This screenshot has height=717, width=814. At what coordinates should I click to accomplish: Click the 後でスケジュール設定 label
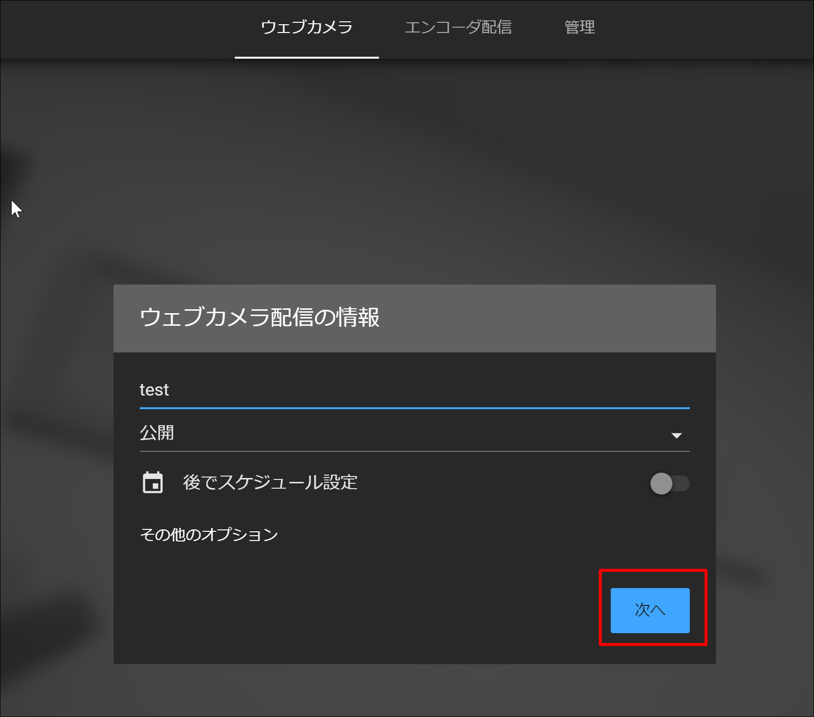[x=270, y=482]
